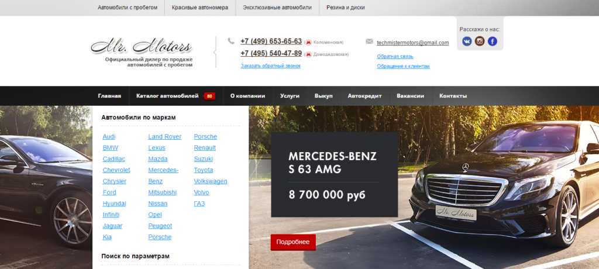The width and height of the screenshot is (599, 269).
Task: Open О компании navigation item
Action: click(247, 96)
